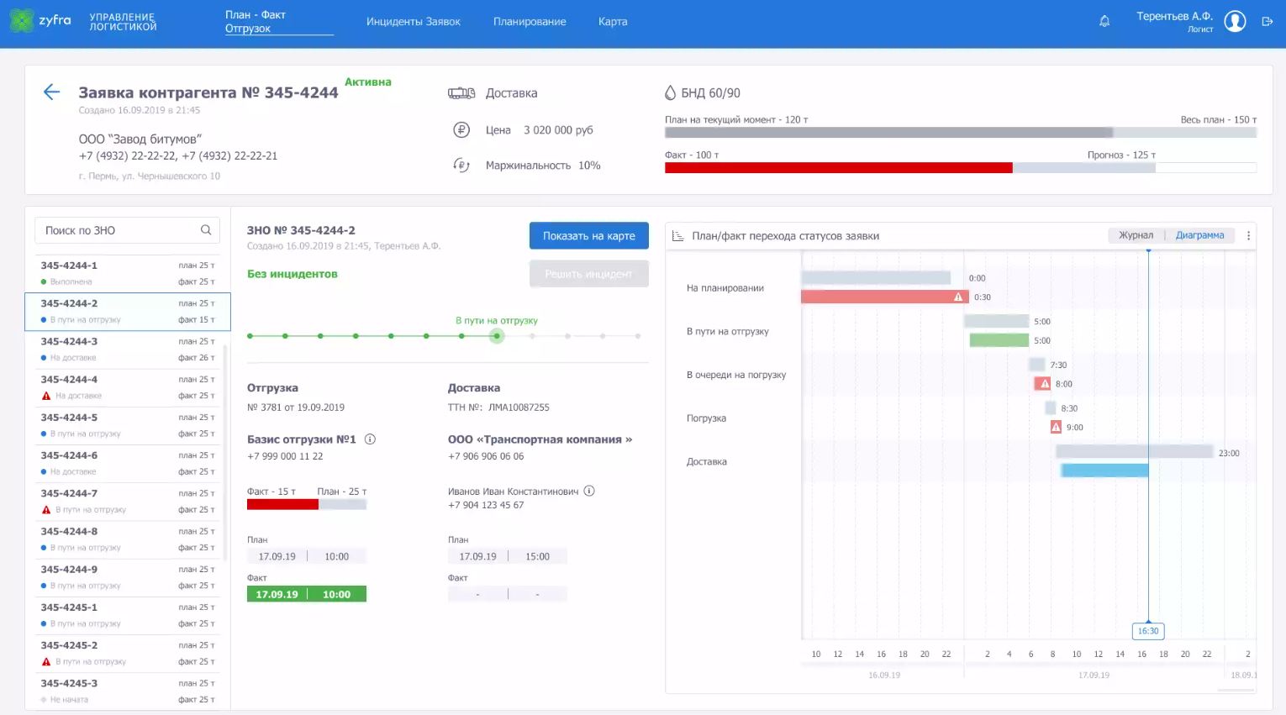Open the Инциденты Заявок tab
Viewport: 1286px width, 715px height.
tap(413, 22)
